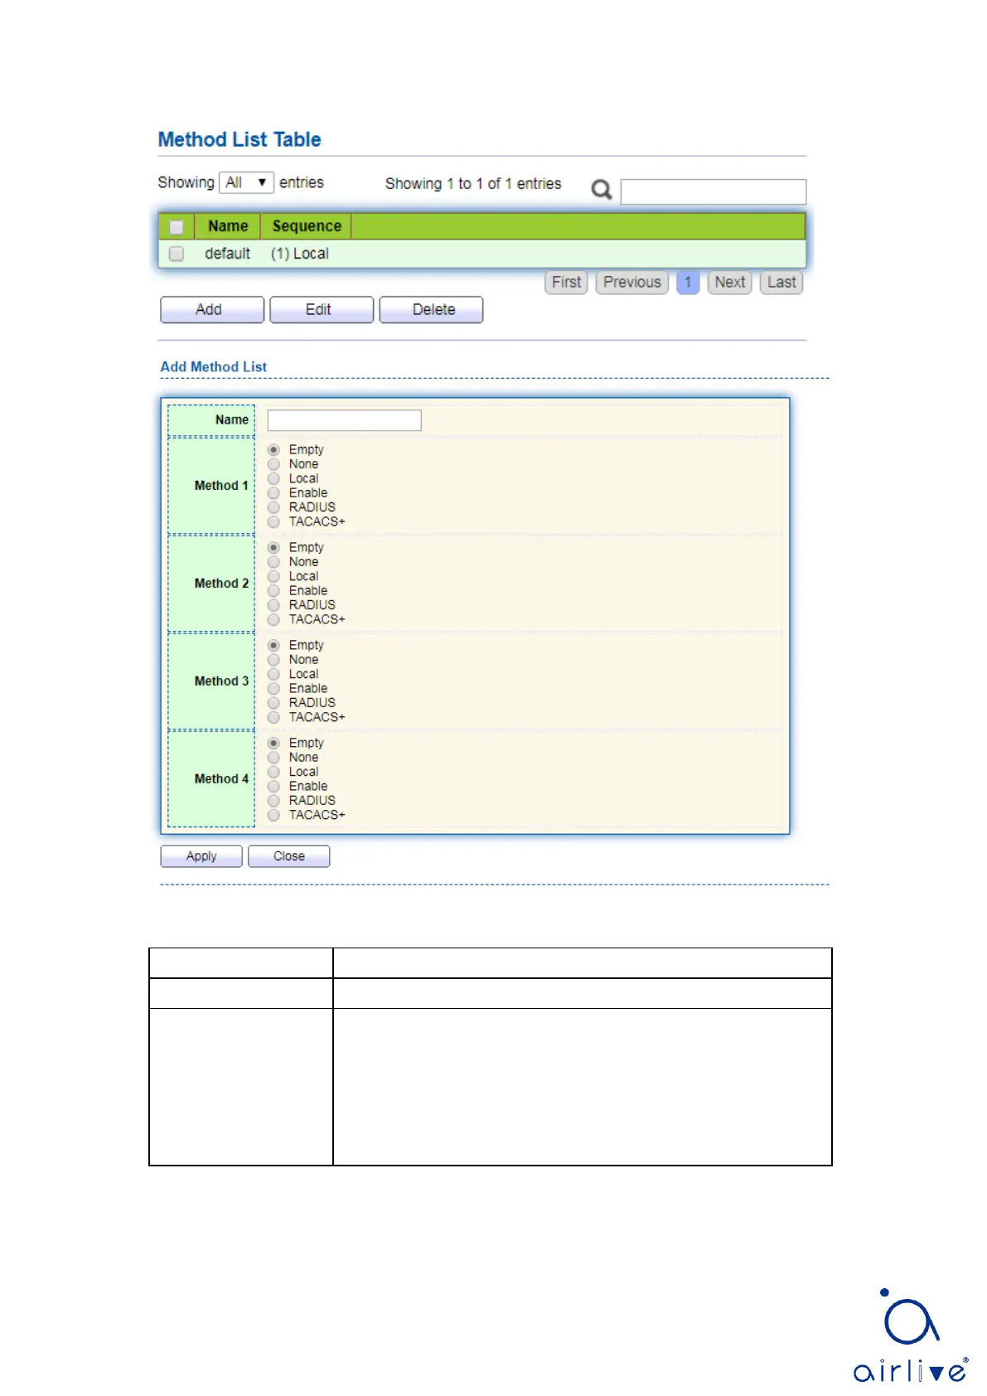Select Local for Method 1

pos(273,479)
